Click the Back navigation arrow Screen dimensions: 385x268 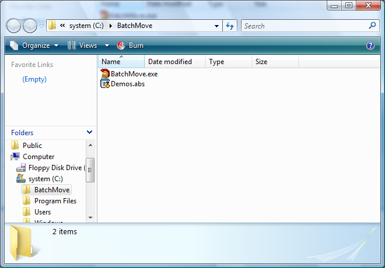(x=14, y=26)
